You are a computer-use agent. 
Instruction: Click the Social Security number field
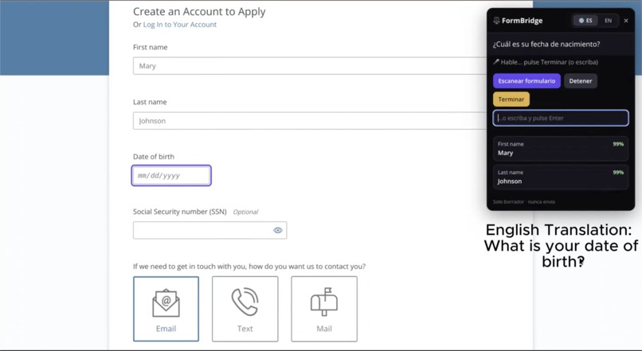209,230
